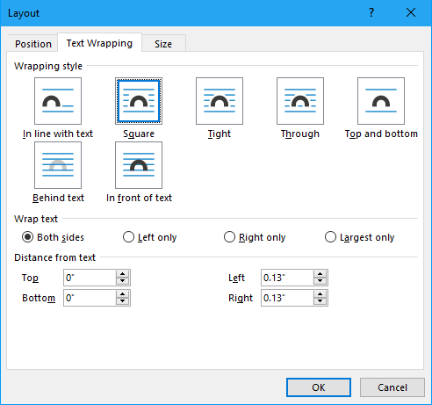Select the Both sides radio button
Image resolution: width=432 pixels, height=405 pixels.
[x=27, y=237]
